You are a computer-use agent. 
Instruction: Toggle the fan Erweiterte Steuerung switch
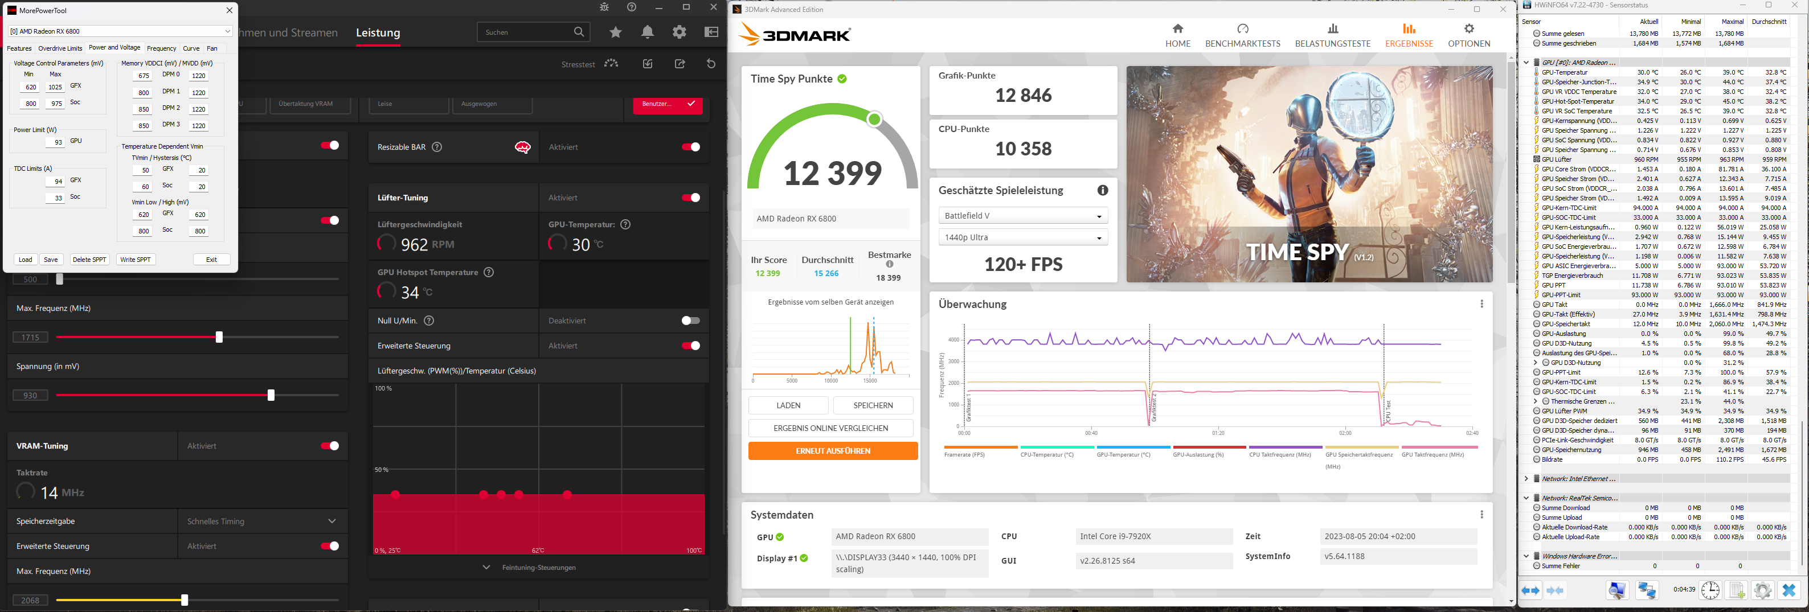691,346
